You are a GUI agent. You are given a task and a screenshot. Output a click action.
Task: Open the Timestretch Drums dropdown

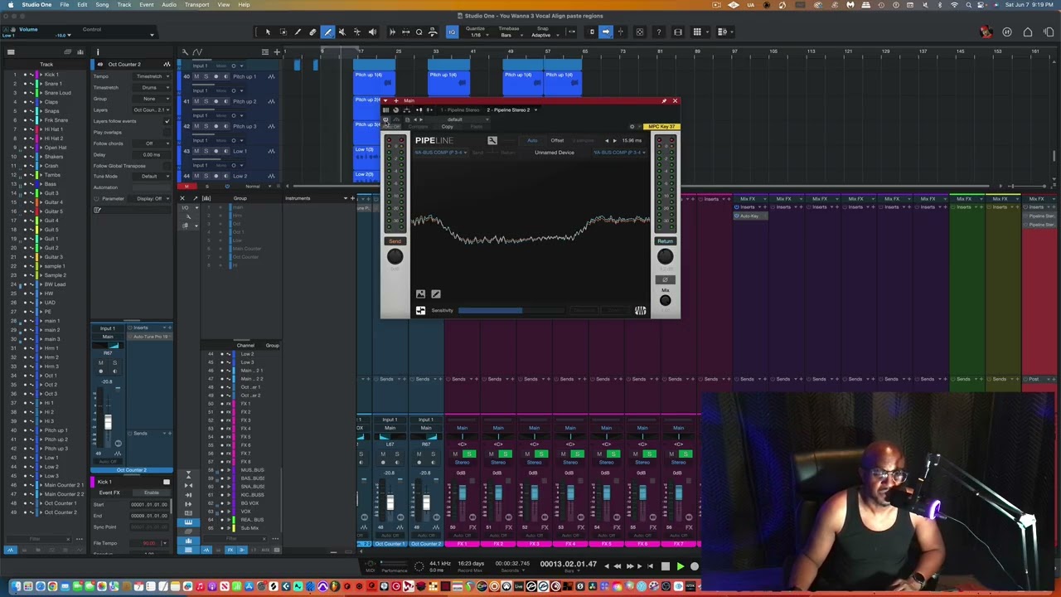click(152, 87)
